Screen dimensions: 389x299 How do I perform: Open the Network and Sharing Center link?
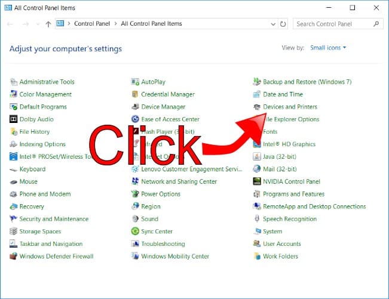tap(179, 181)
